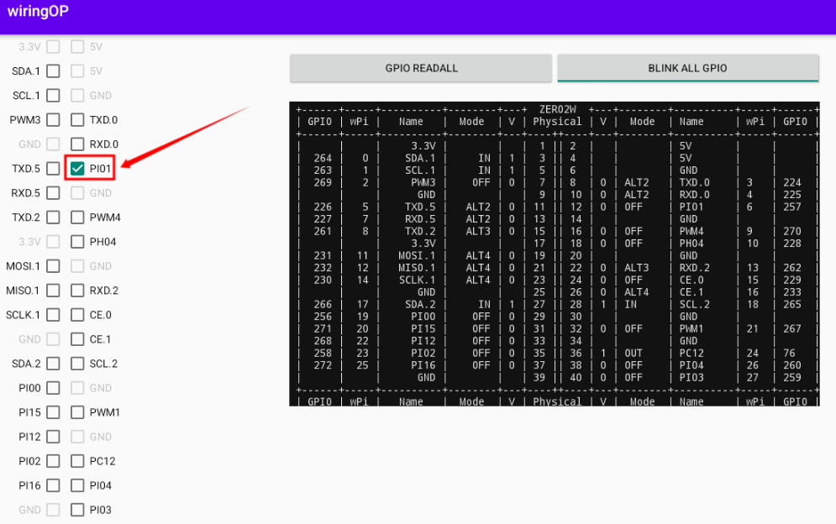The image size is (836, 524).
Task: Enable the SDA.1 checkbox
Action: coord(53,71)
